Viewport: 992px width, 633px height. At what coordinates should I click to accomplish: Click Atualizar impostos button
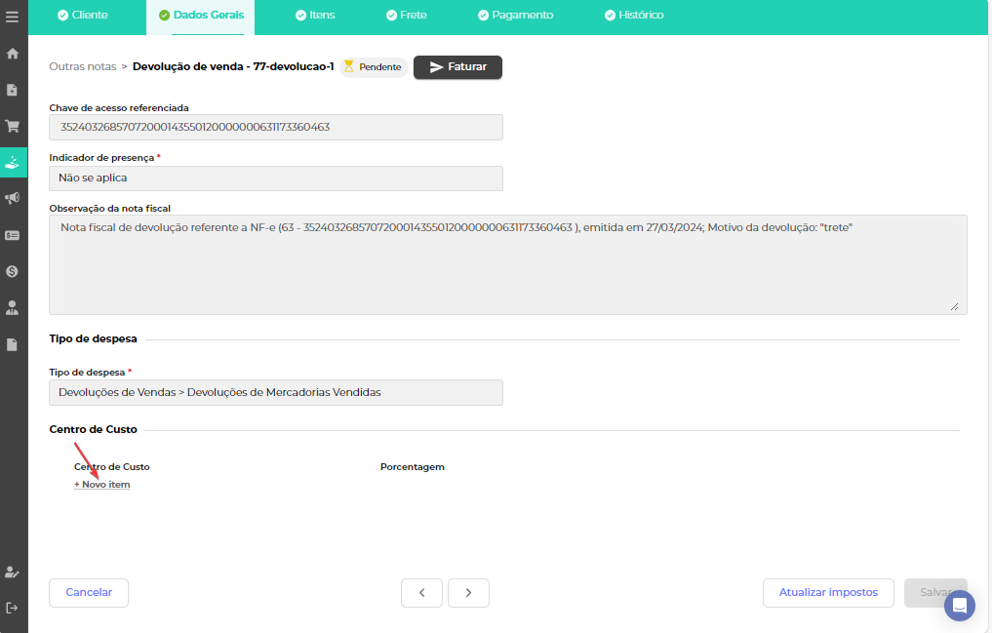coord(828,593)
